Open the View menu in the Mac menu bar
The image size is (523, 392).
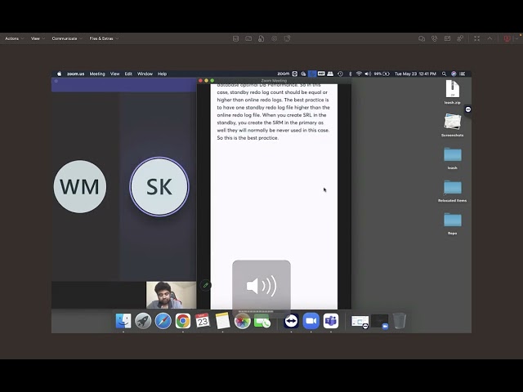coord(114,73)
